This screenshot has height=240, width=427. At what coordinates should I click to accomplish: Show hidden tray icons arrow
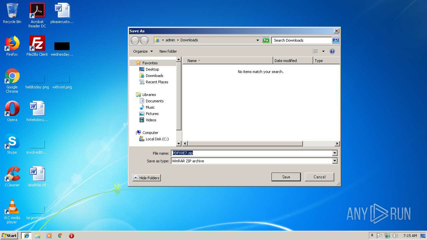tap(372, 236)
